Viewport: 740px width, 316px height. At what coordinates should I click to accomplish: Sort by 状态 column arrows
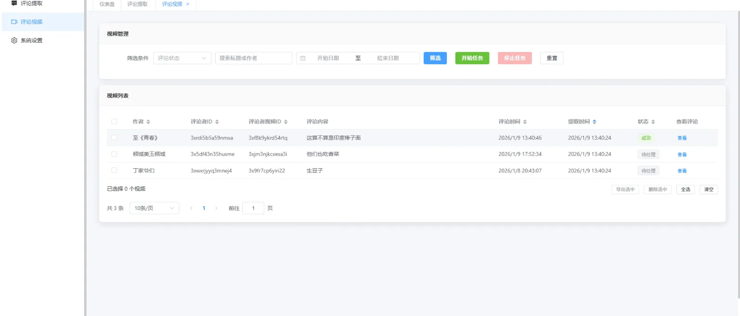(x=653, y=122)
